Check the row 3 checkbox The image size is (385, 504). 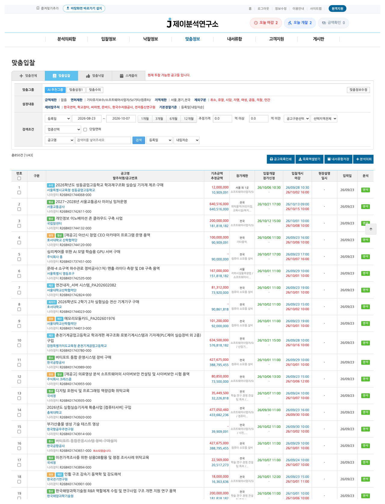pyautogui.click(x=19, y=226)
